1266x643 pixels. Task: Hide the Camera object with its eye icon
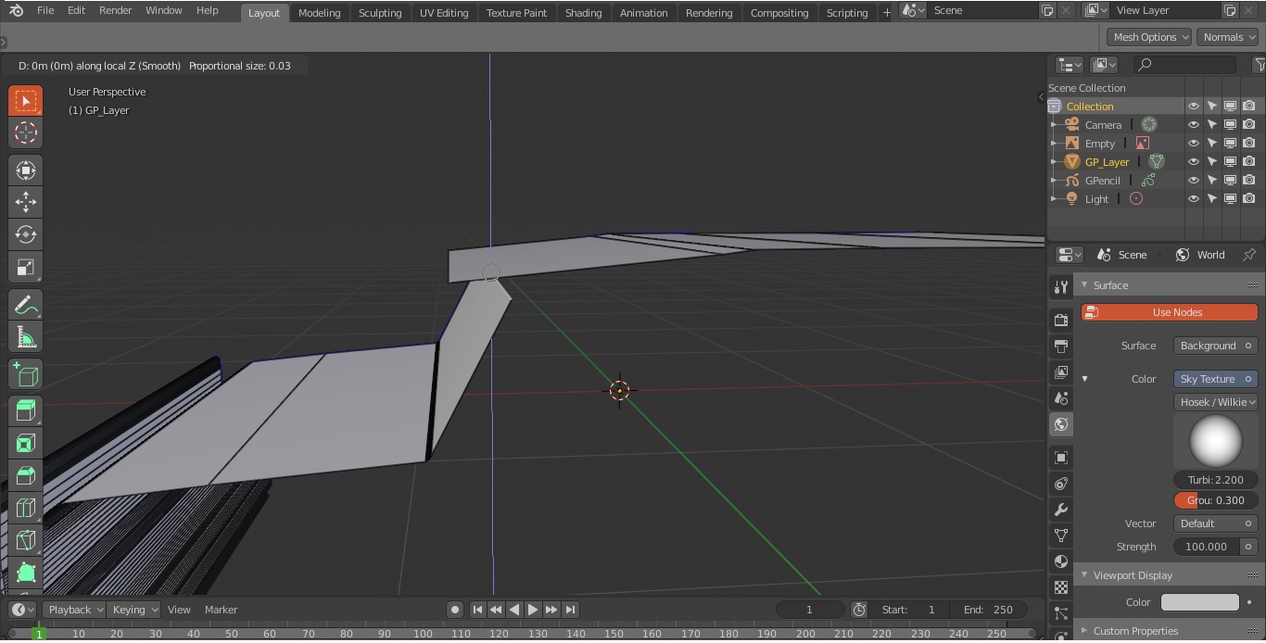point(1194,124)
